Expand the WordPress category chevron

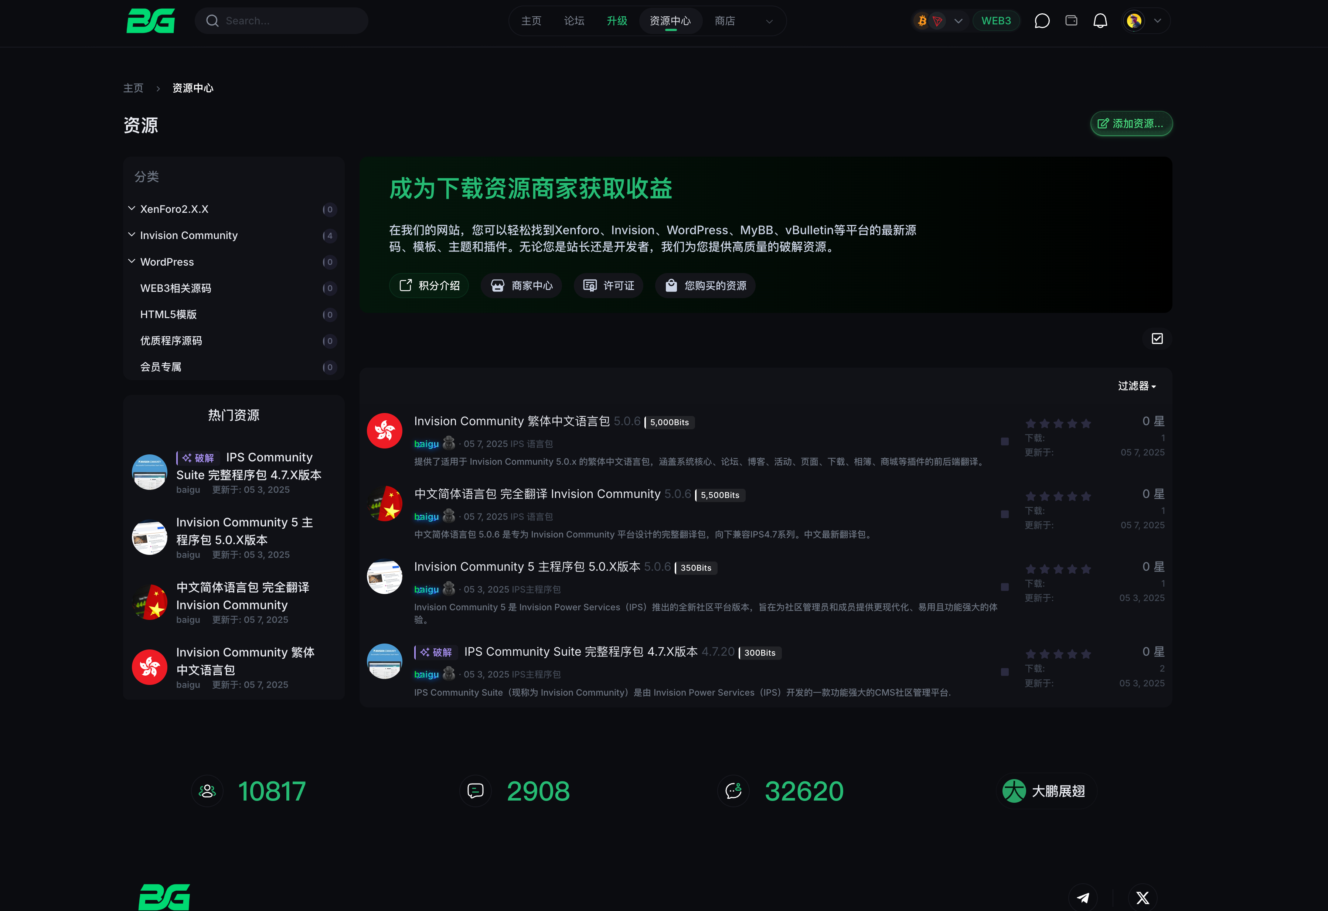132,261
